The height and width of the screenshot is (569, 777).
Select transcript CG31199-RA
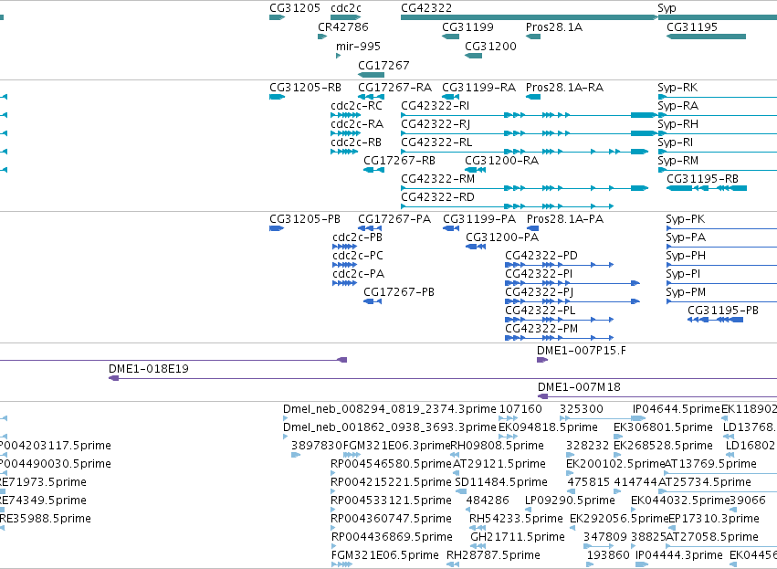(x=450, y=97)
